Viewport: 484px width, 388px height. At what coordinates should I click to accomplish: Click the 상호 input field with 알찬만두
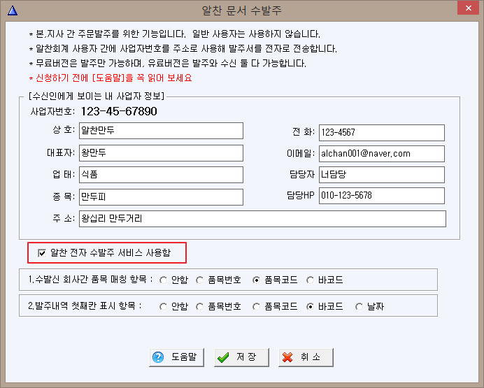(161, 131)
